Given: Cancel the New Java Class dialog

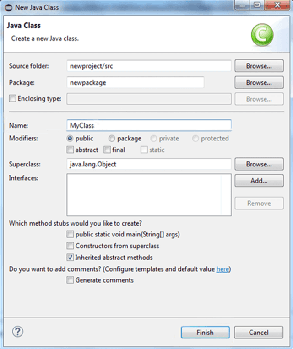Looking at the screenshot, I should pyautogui.click(x=259, y=333).
